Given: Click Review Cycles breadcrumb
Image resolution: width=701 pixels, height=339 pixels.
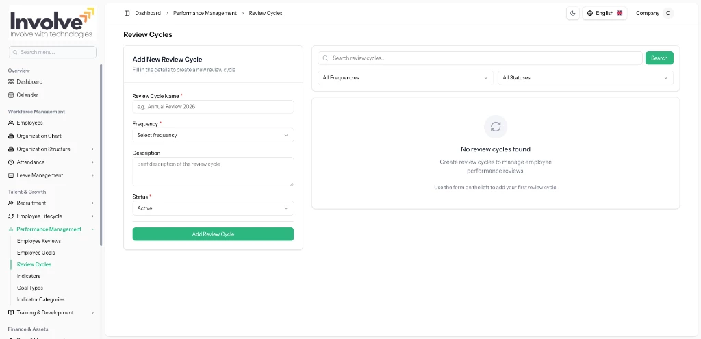Looking at the screenshot, I should [x=266, y=13].
